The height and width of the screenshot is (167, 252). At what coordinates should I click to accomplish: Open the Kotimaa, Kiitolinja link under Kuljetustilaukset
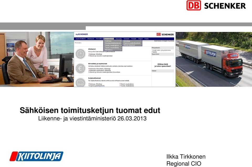(x=96, y=84)
